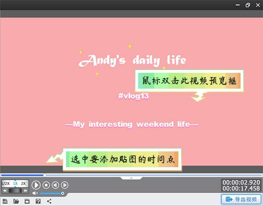Click the volume slider handle
The height and width of the screenshot is (206, 263).
[x=63, y=193]
